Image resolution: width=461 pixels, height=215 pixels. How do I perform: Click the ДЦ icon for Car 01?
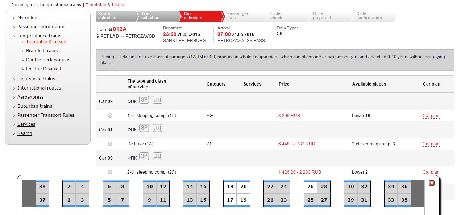click(157, 128)
